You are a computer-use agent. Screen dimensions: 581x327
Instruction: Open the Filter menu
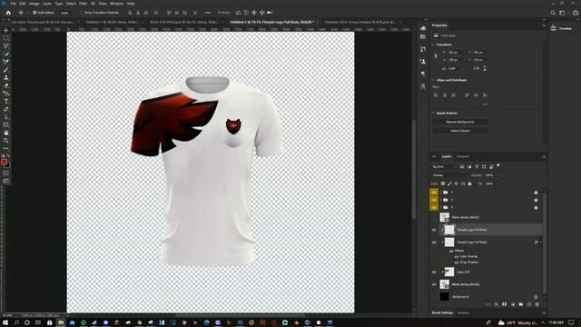click(x=83, y=4)
